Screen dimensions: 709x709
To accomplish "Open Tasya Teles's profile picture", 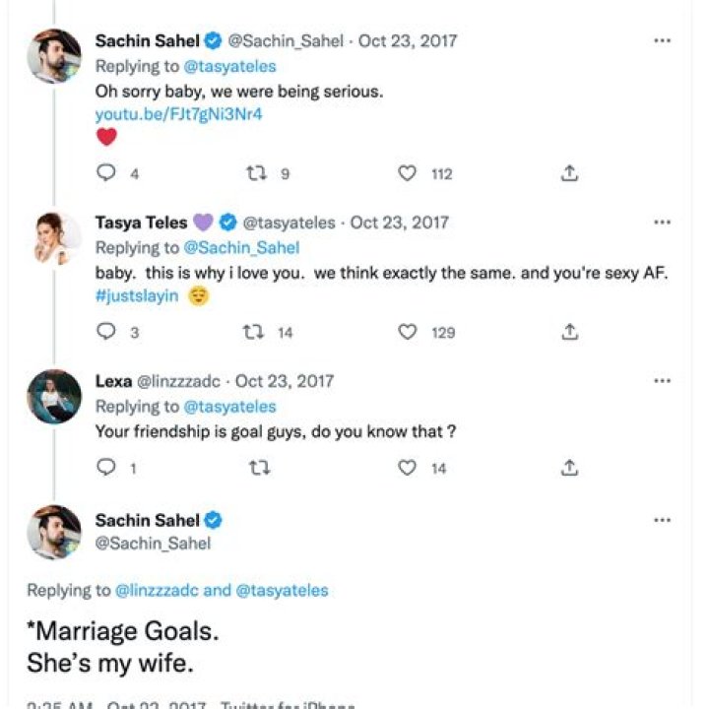I will tap(54, 237).
